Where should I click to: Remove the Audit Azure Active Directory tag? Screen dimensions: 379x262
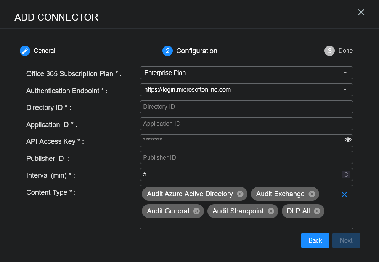coord(240,194)
